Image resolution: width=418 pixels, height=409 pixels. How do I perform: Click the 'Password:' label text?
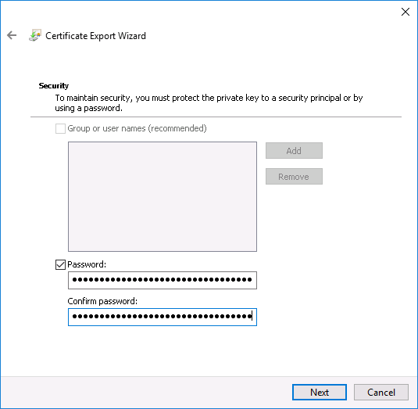pyautogui.click(x=87, y=264)
